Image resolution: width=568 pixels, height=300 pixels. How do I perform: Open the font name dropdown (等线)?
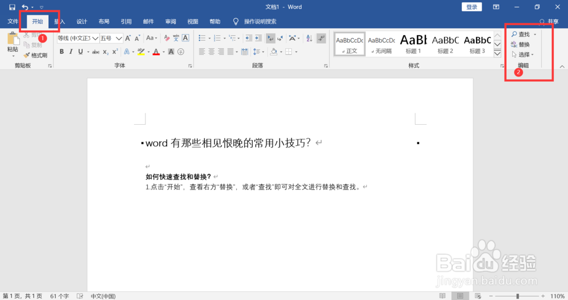95,38
